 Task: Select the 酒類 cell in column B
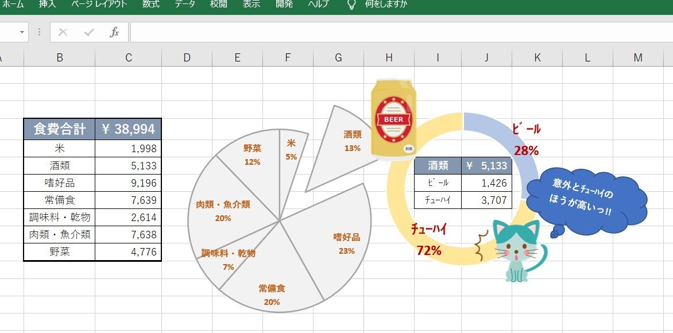click(59, 166)
